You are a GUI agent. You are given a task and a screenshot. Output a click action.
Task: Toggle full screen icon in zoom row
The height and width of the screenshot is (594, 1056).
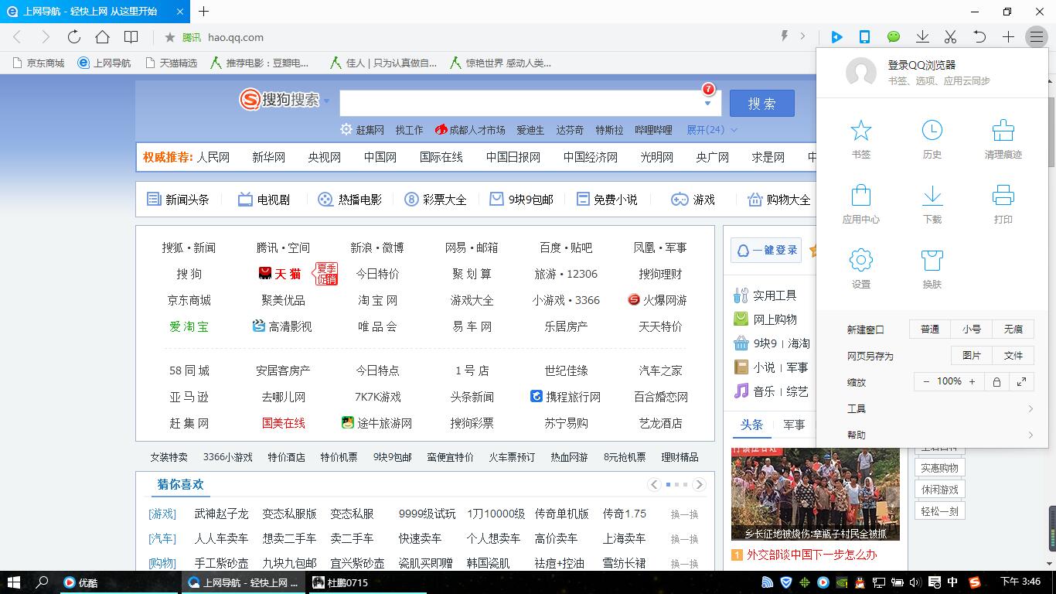pyautogui.click(x=1021, y=382)
